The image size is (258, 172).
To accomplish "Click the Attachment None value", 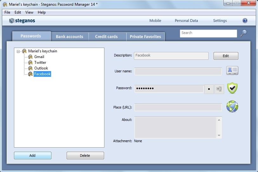I will point(138,141).
